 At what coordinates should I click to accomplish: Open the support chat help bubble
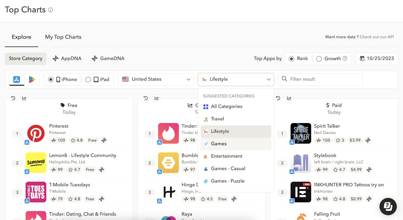tap(388, 206)
